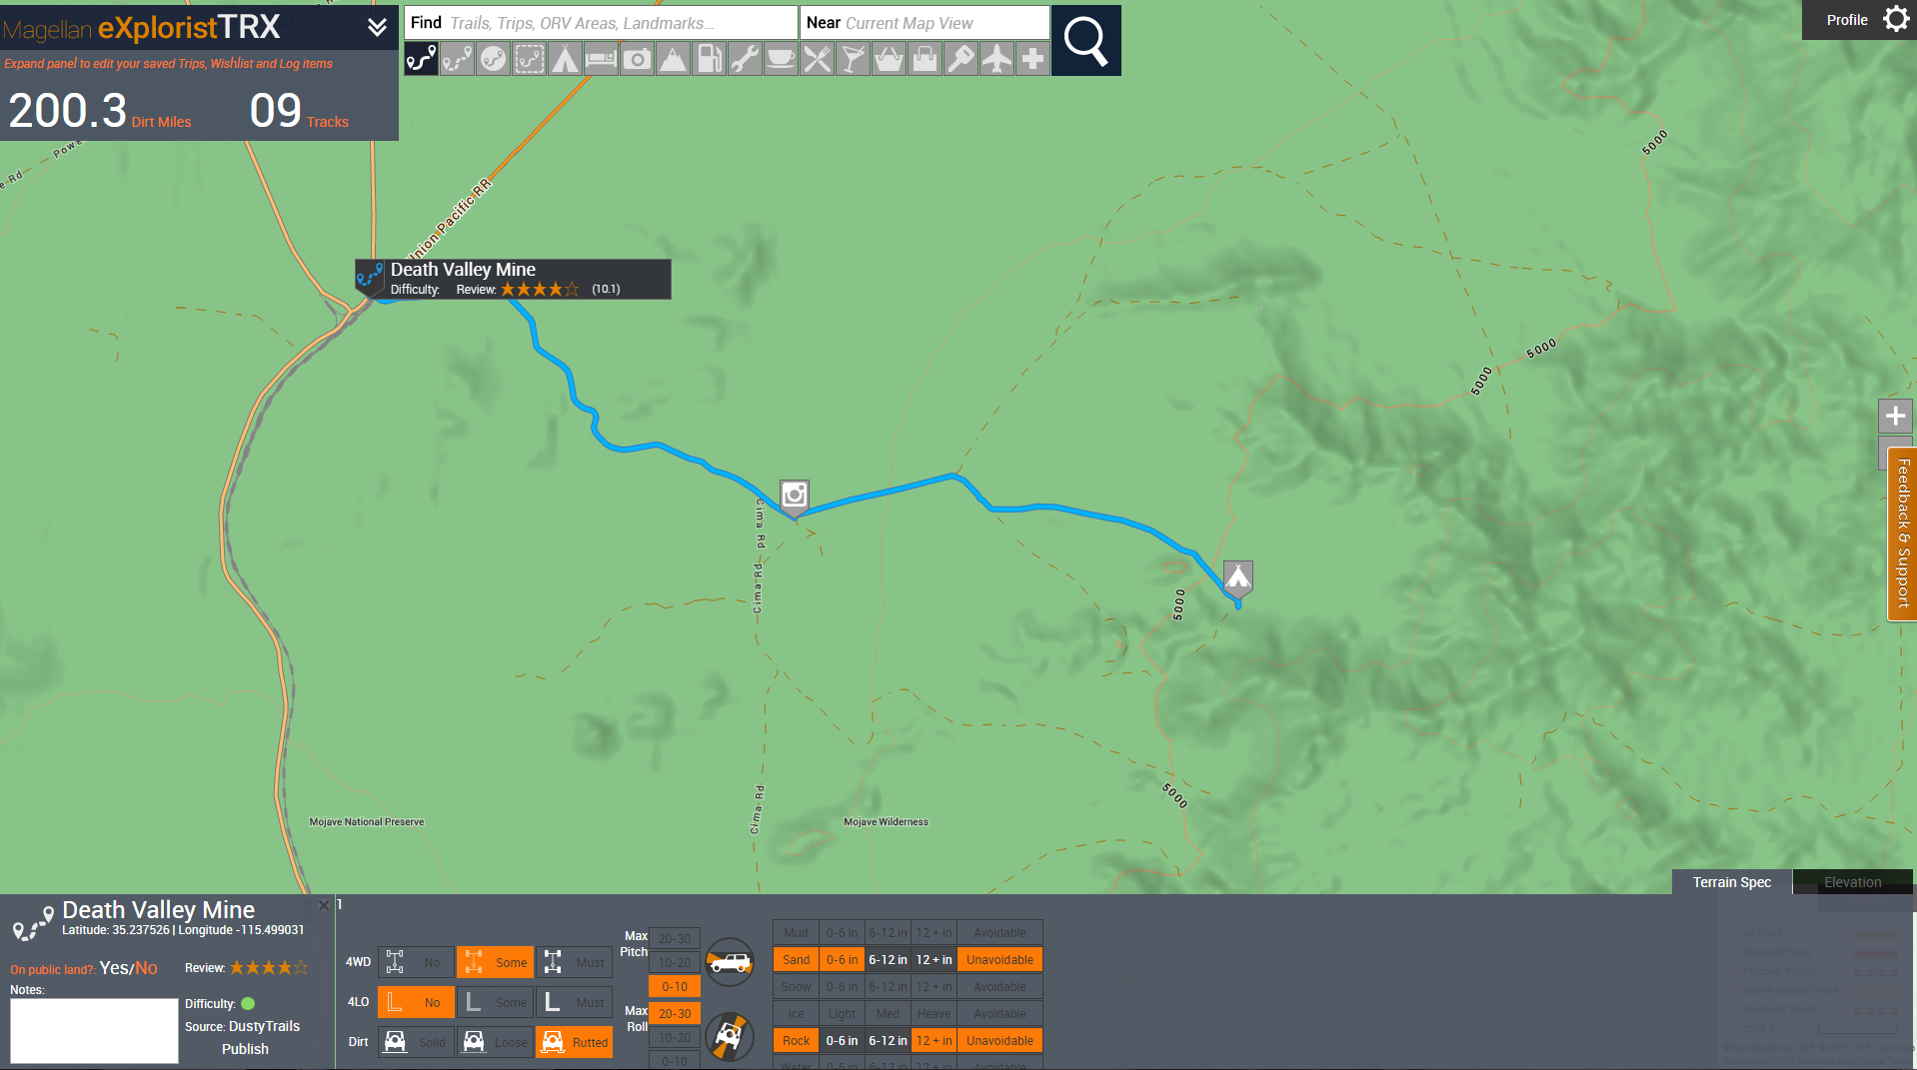Screen dimensions: 1917x1070
Task: Select the restaurant fork and knife icon
Action: click(817, 60)
